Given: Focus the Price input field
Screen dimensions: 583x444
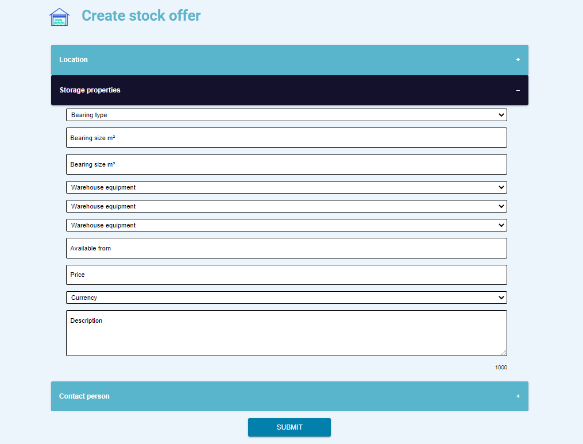Looking at the screenshot, I should point(287,275).
